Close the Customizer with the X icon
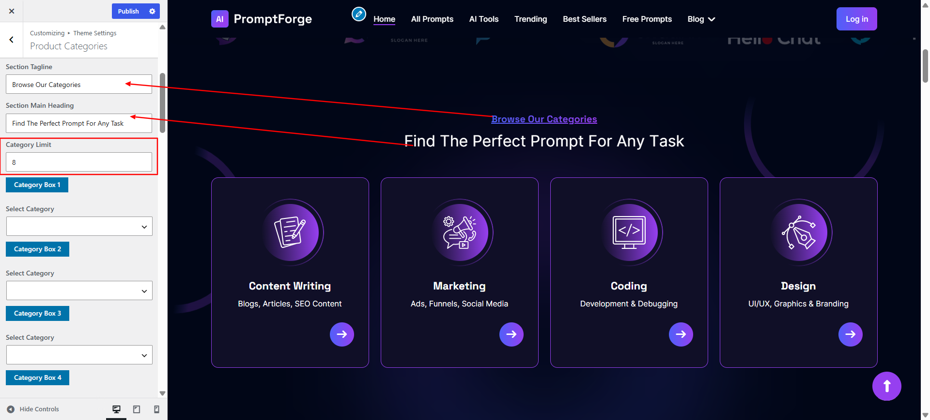930x420 pixels. coord(12,11)
